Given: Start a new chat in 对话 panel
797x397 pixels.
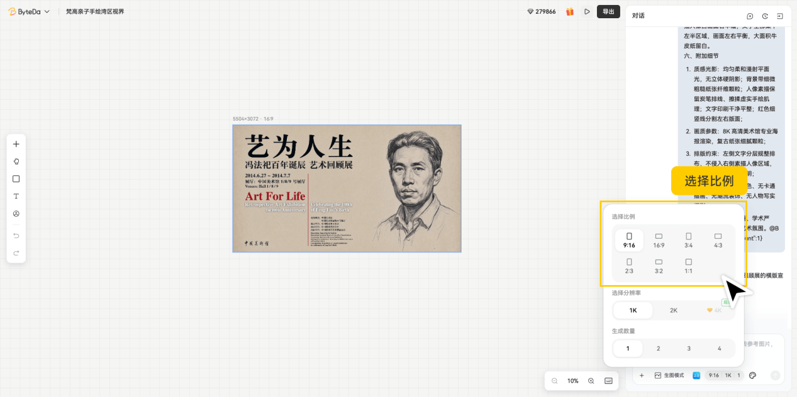Looking at the screenshot, I should point(750,16).
